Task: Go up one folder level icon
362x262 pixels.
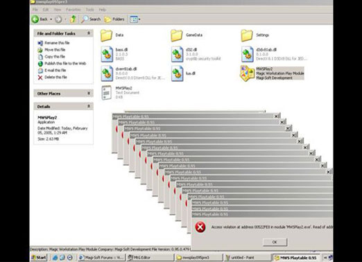Action: (73, 19)
